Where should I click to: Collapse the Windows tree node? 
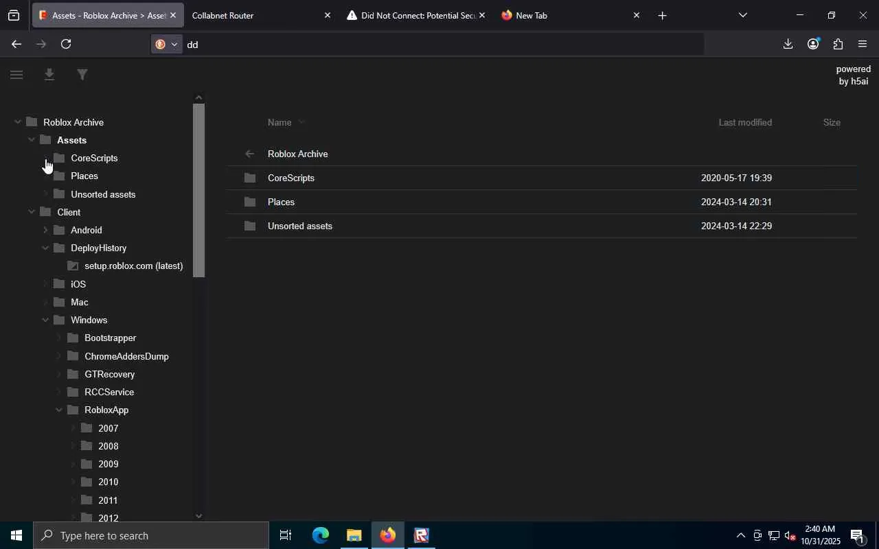[x=45, y=320]
